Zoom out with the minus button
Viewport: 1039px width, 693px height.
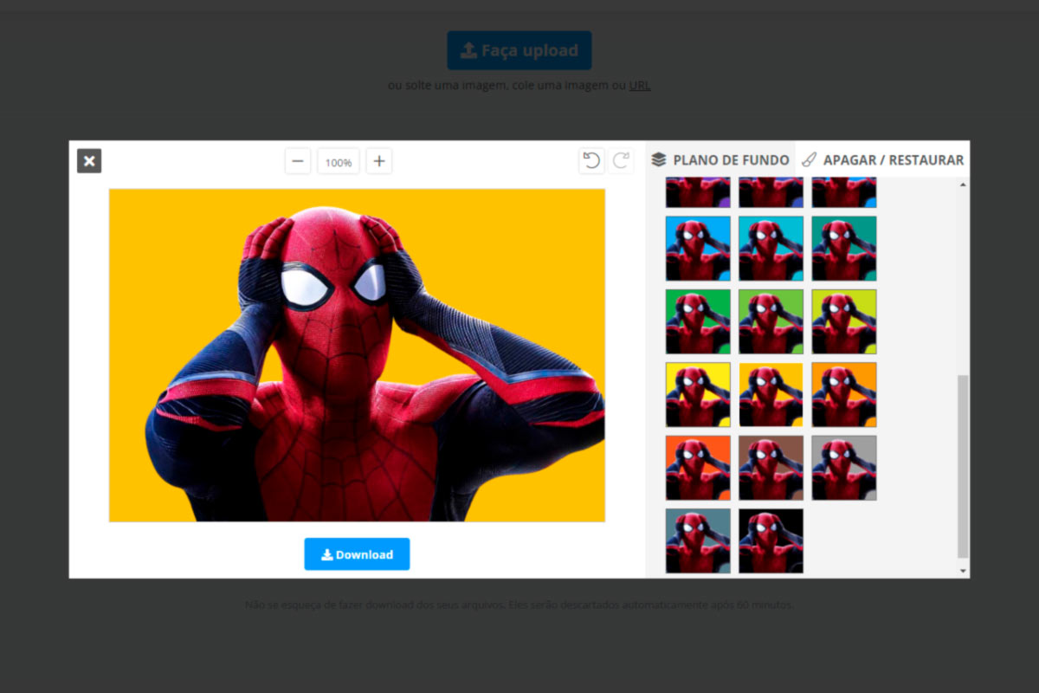tap(298, 161)
